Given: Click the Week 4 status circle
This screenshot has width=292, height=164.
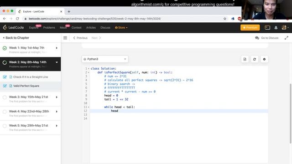Looking at the screenshot, I should point(5,112).
